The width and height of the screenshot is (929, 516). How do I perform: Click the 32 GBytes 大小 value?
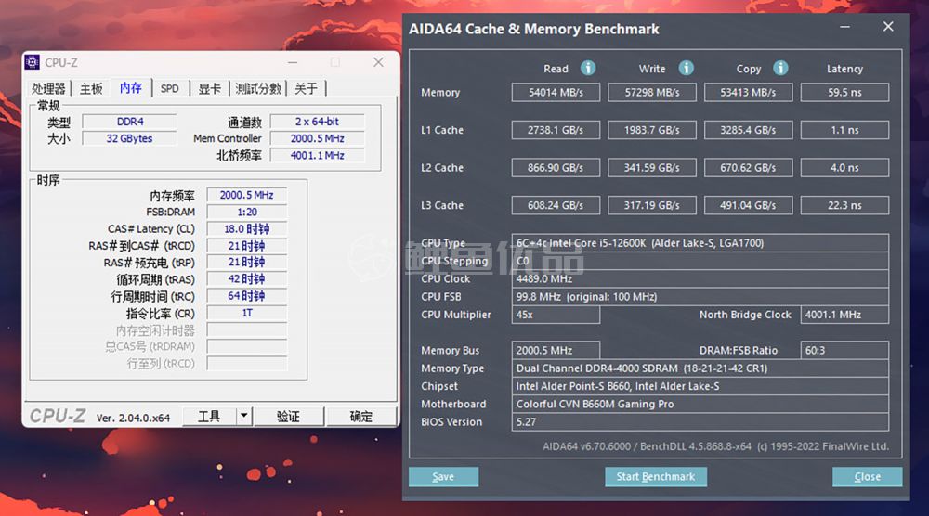coord(129,138)
